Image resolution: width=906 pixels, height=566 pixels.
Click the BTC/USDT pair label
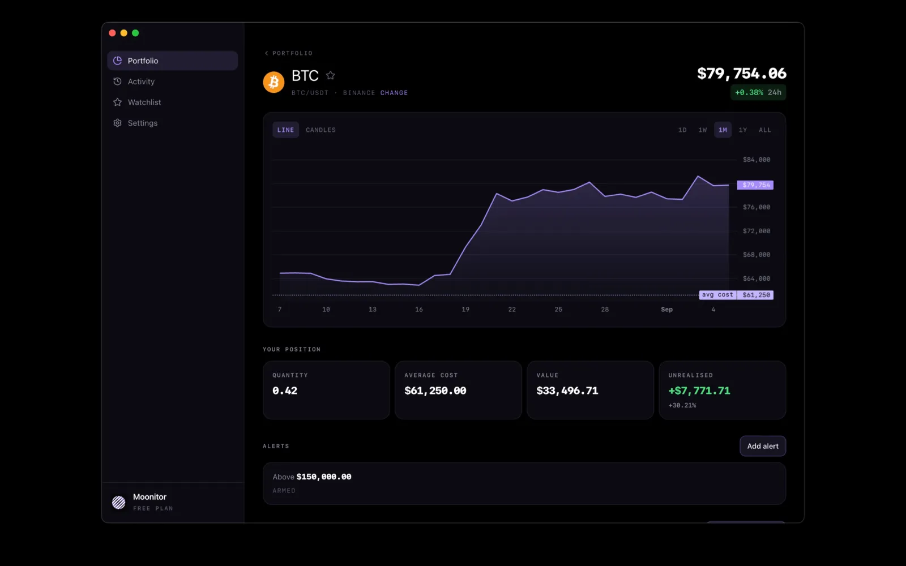310,93
